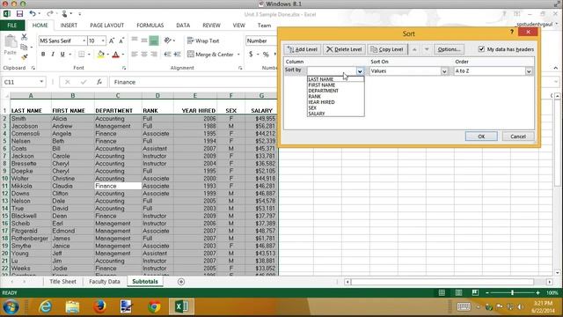Apply the Fill Color bucket
This screenshot has width=563, height=317.
pos(101,55)
